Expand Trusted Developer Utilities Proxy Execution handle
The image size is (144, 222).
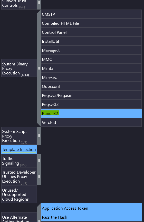coord(39,176)
